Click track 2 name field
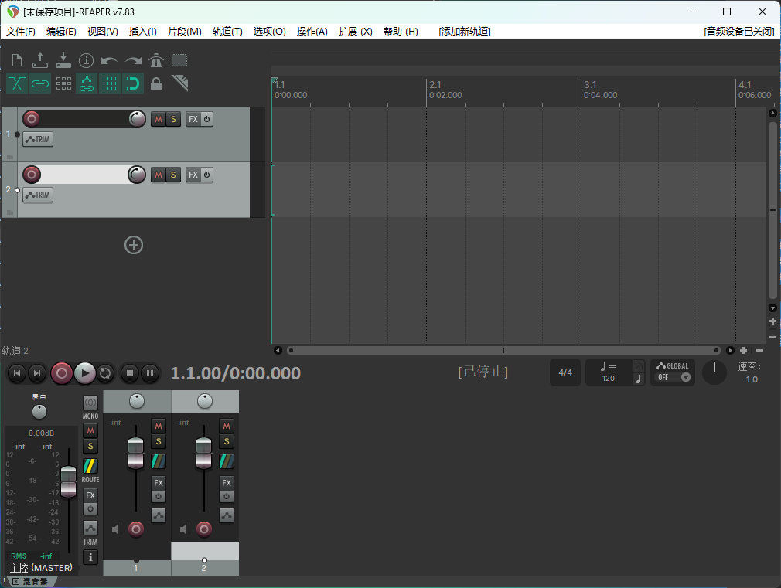The height and width of the screenshot is (588, 781). click(x=84, y=175)
